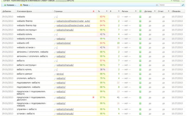This screenshot has height=116, width=187.
Task: Select the 79 % value for отопитель вебасто
Action: (102, 78)
